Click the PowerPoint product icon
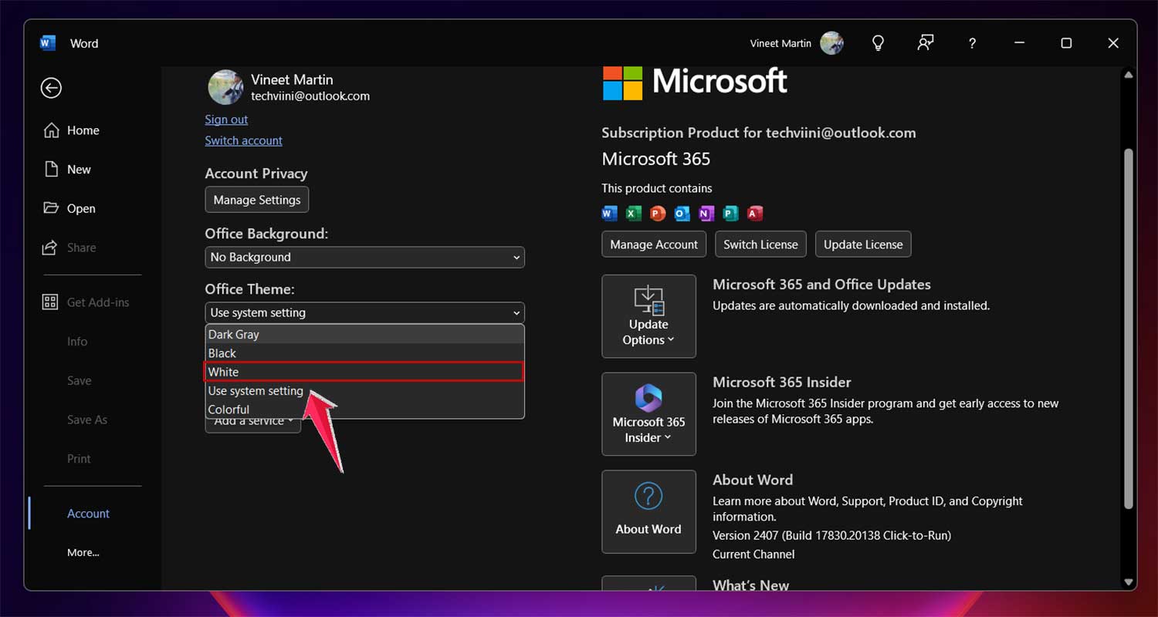 coord(656,214)
